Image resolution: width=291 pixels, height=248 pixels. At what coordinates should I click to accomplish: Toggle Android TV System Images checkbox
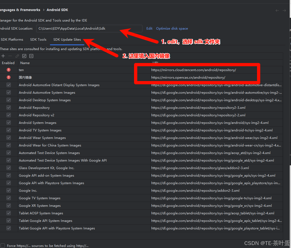[x=9, y=130]
